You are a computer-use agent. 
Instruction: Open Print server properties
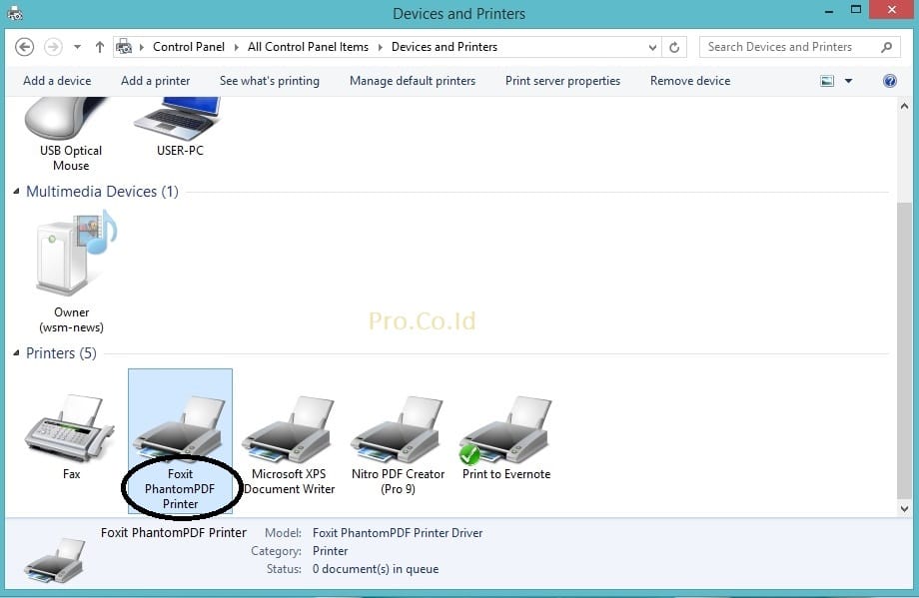point(562,81)
